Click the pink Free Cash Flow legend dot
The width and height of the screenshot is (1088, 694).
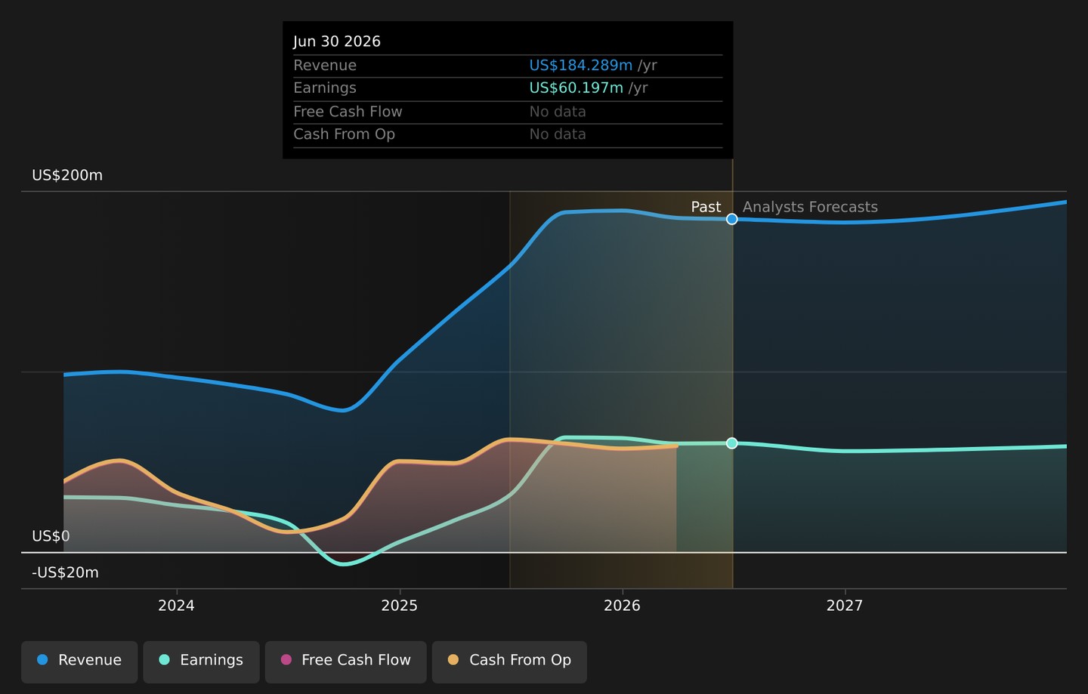286,660
